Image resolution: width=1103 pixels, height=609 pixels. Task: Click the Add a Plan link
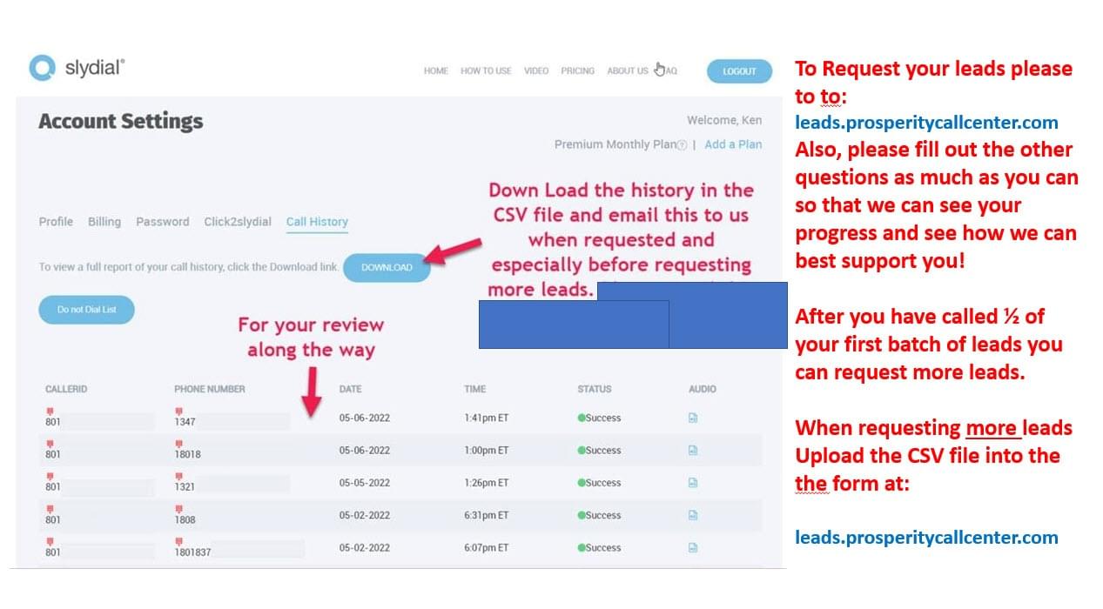733,144
